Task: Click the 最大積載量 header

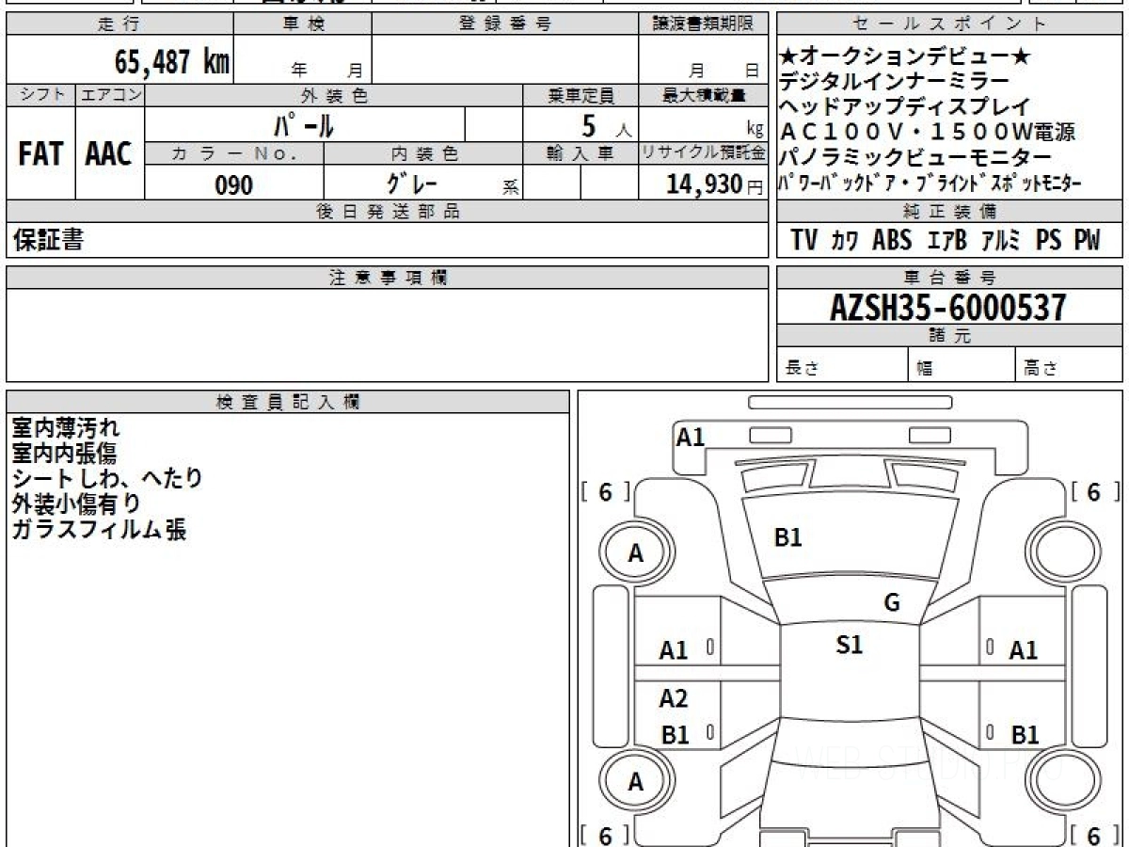Action: coord(705,95)
